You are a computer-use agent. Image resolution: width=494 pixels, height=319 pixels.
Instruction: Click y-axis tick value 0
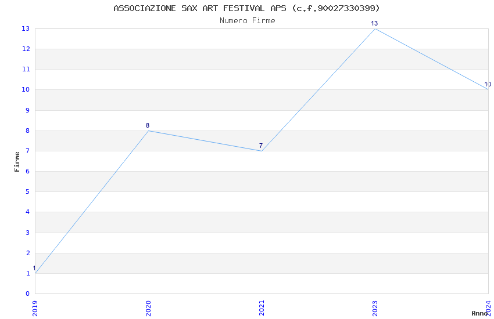[28, 293]
